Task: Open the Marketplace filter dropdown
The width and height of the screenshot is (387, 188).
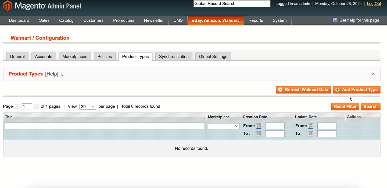Action: coord(223,126)
